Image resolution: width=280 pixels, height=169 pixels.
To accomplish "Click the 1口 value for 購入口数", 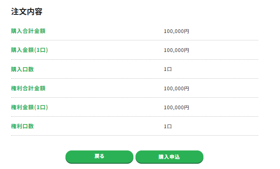I will [x=168, y=69].
